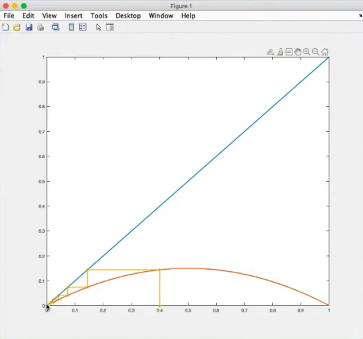This screenshot has height=339, width=363.
Task: Click the Link Plot toolbar icon
Action: pos(55,27)
